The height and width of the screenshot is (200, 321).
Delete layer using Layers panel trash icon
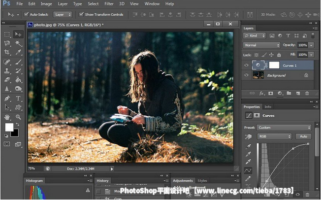point(307,93)
